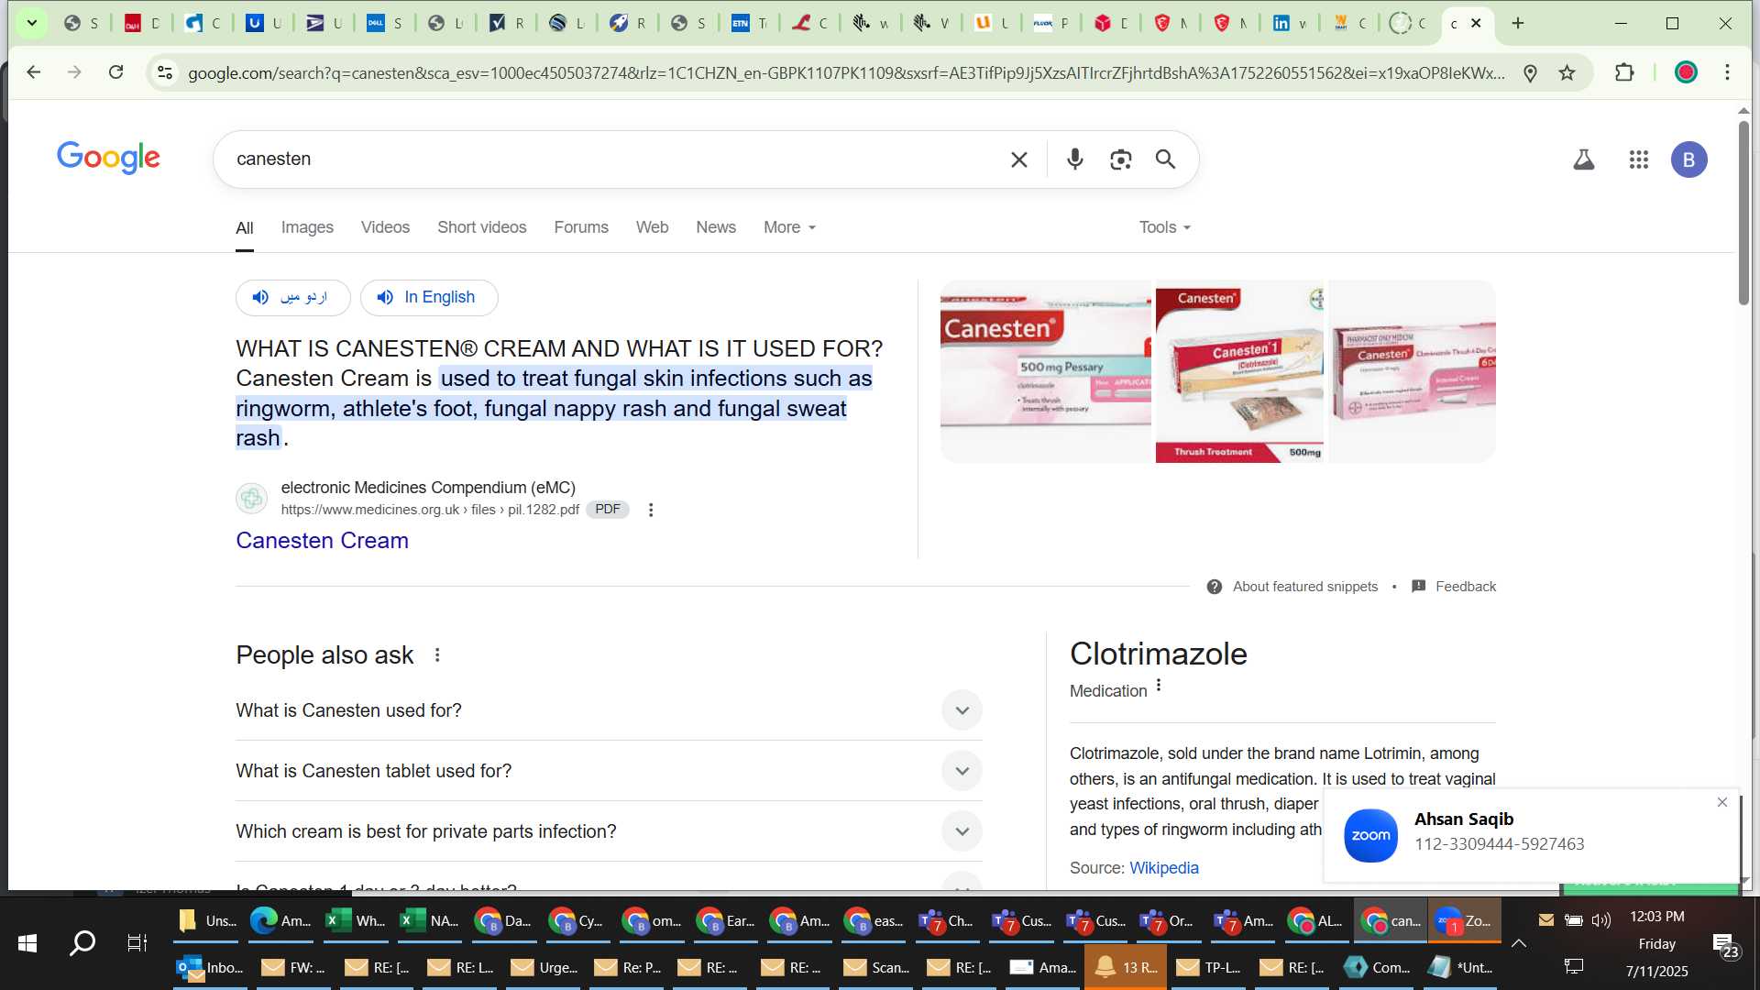Image resolution: width=1760 pixels, height=990 pixels.
Task: Switch to News results tab
Action: point(716,227)
